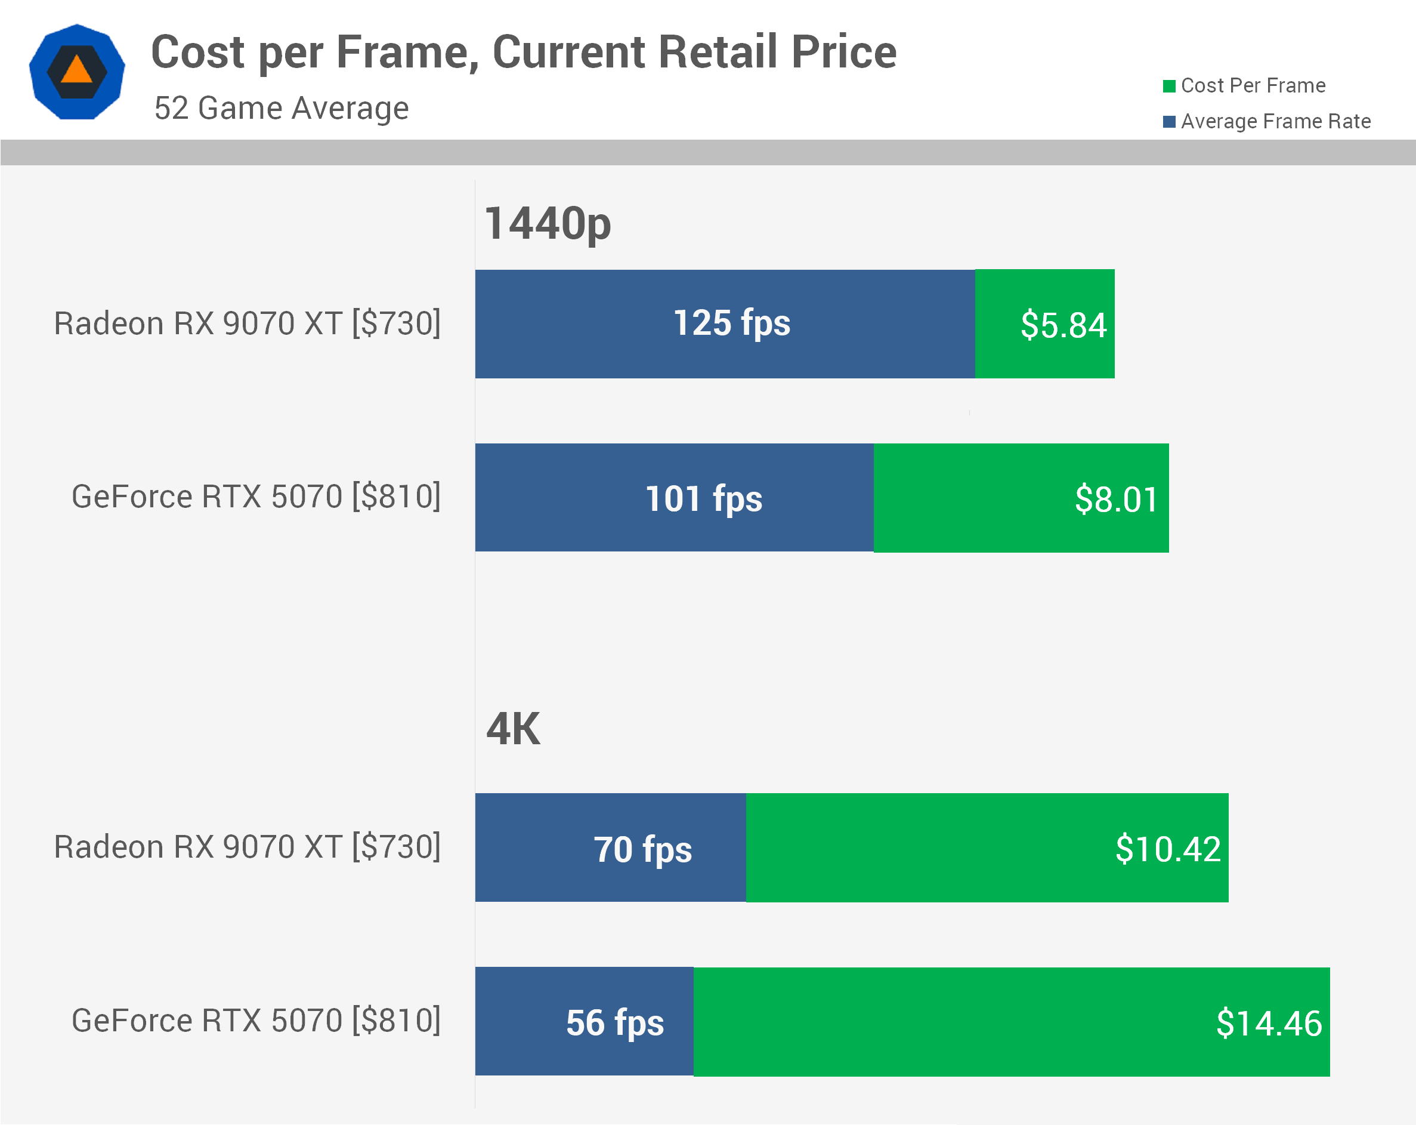Image resolution: width=1416 pixels, height=1125 pixels.
Task: Select the 101 fps blue bar
Action: [x=675, y=498]
